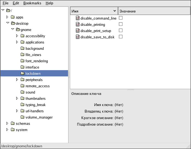Click the apps folder icon
This screenshot has height=149, width=191.
pyautogui.click(x=13, y=17)
